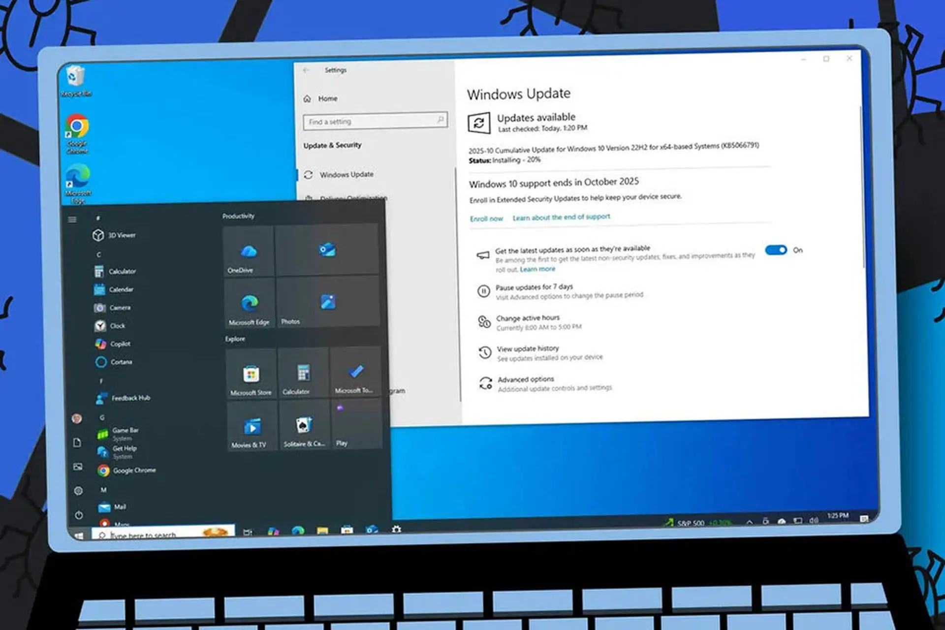Click the Productivity group header in Start
This screenshot has height=630, width=945.
coord(238,216)
